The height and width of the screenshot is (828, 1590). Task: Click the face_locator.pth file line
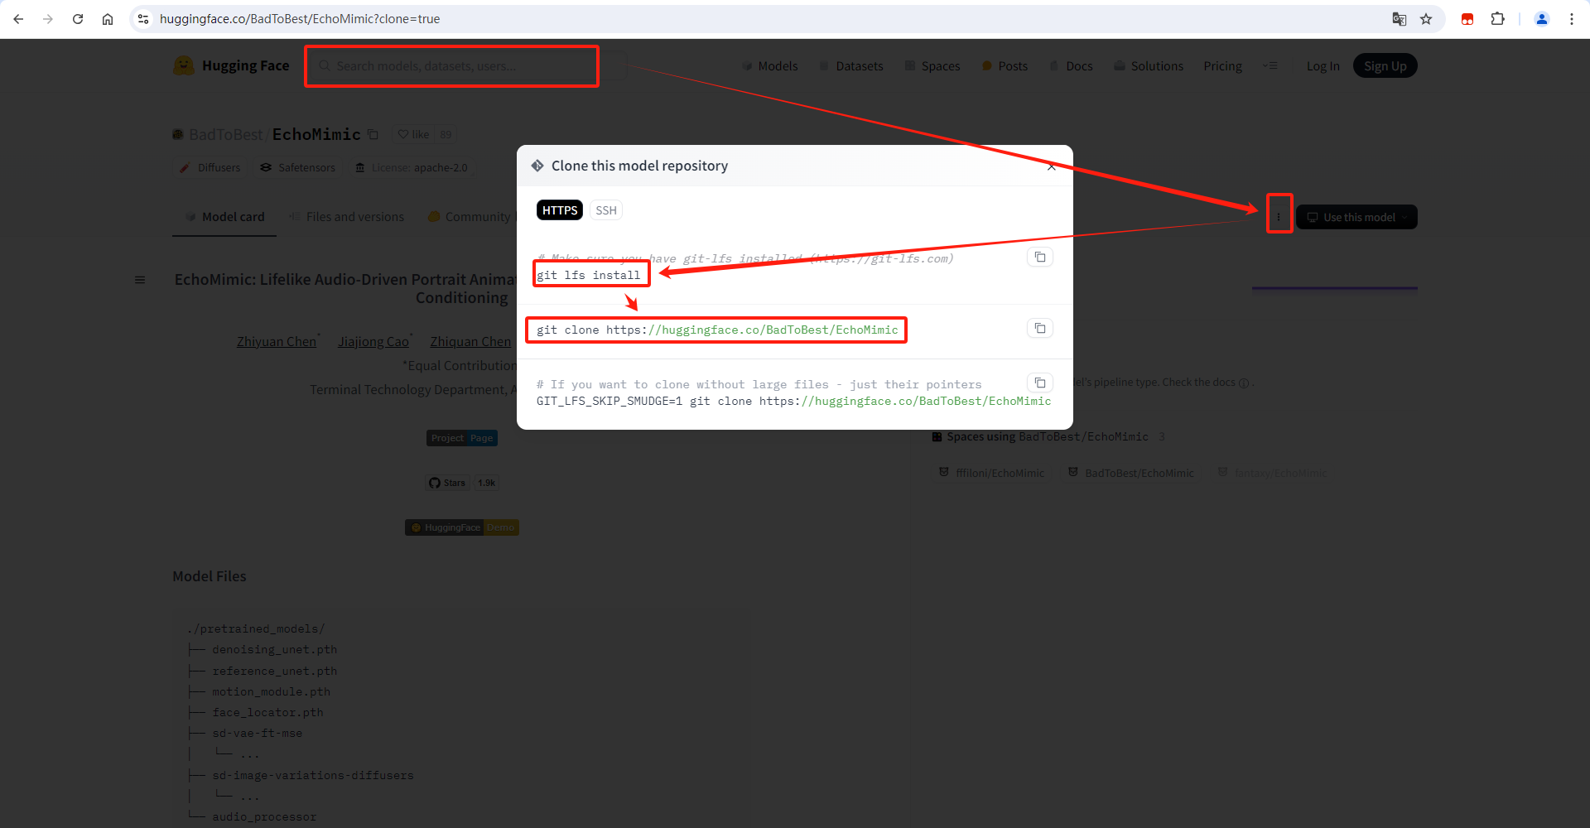tap(267, 713)
